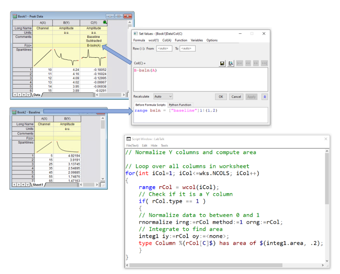The image size is (340, 274).
Task: Open the Edit menu in Script Window
Action: pyautogui.click(x=144, y=145)
